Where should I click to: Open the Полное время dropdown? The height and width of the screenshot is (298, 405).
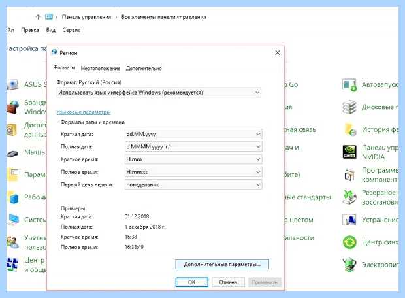193,172
